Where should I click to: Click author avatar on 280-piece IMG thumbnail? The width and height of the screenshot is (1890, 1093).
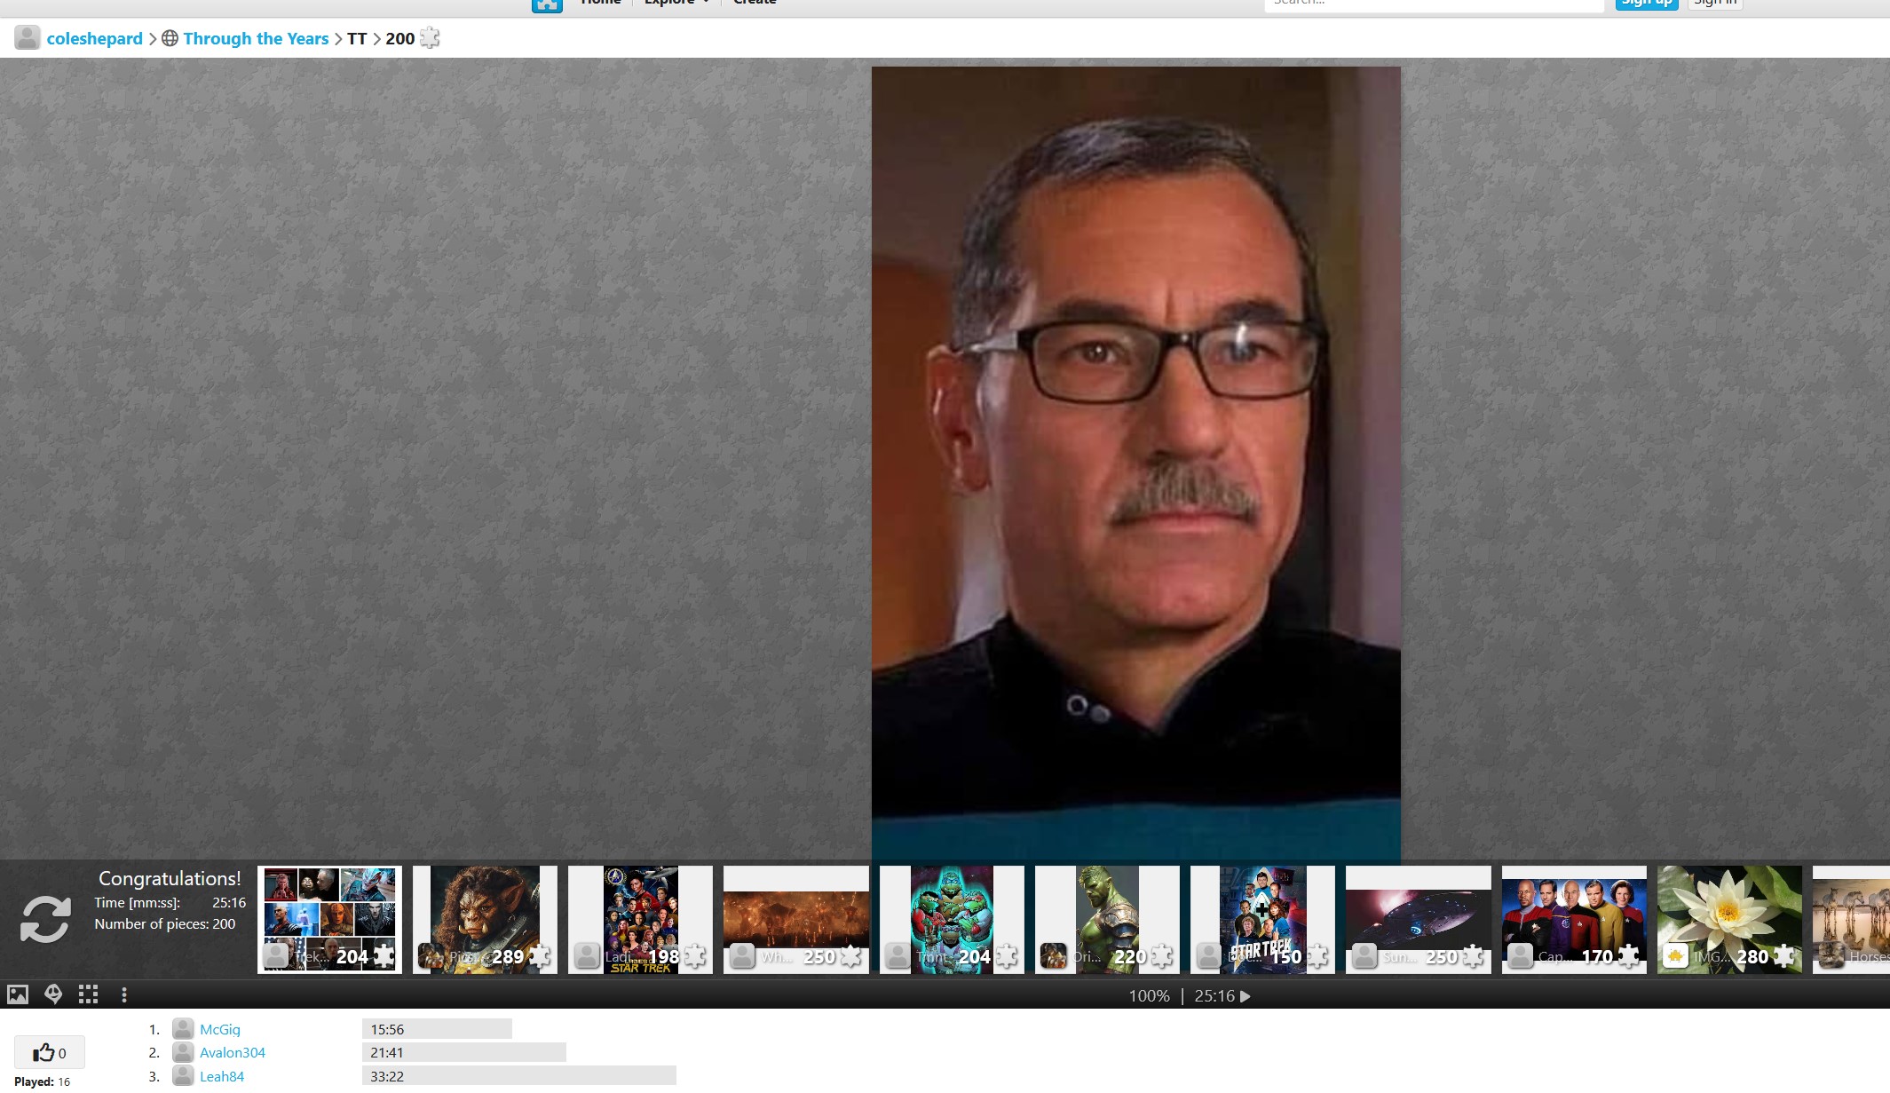click(x=1676, y=955)
